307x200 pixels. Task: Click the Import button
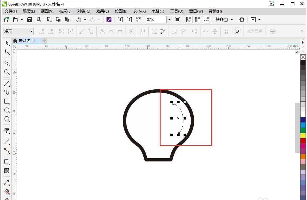pyautogui.click(x=120, y=19)
